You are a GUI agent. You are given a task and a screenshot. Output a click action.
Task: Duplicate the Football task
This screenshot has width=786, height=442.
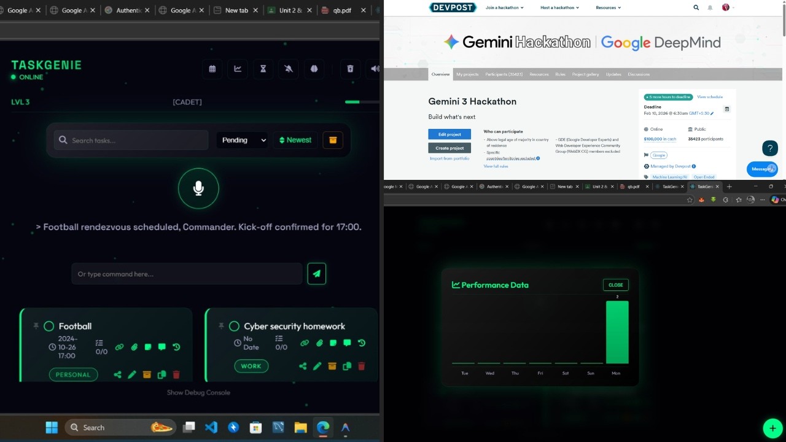(x=161, y=374)
